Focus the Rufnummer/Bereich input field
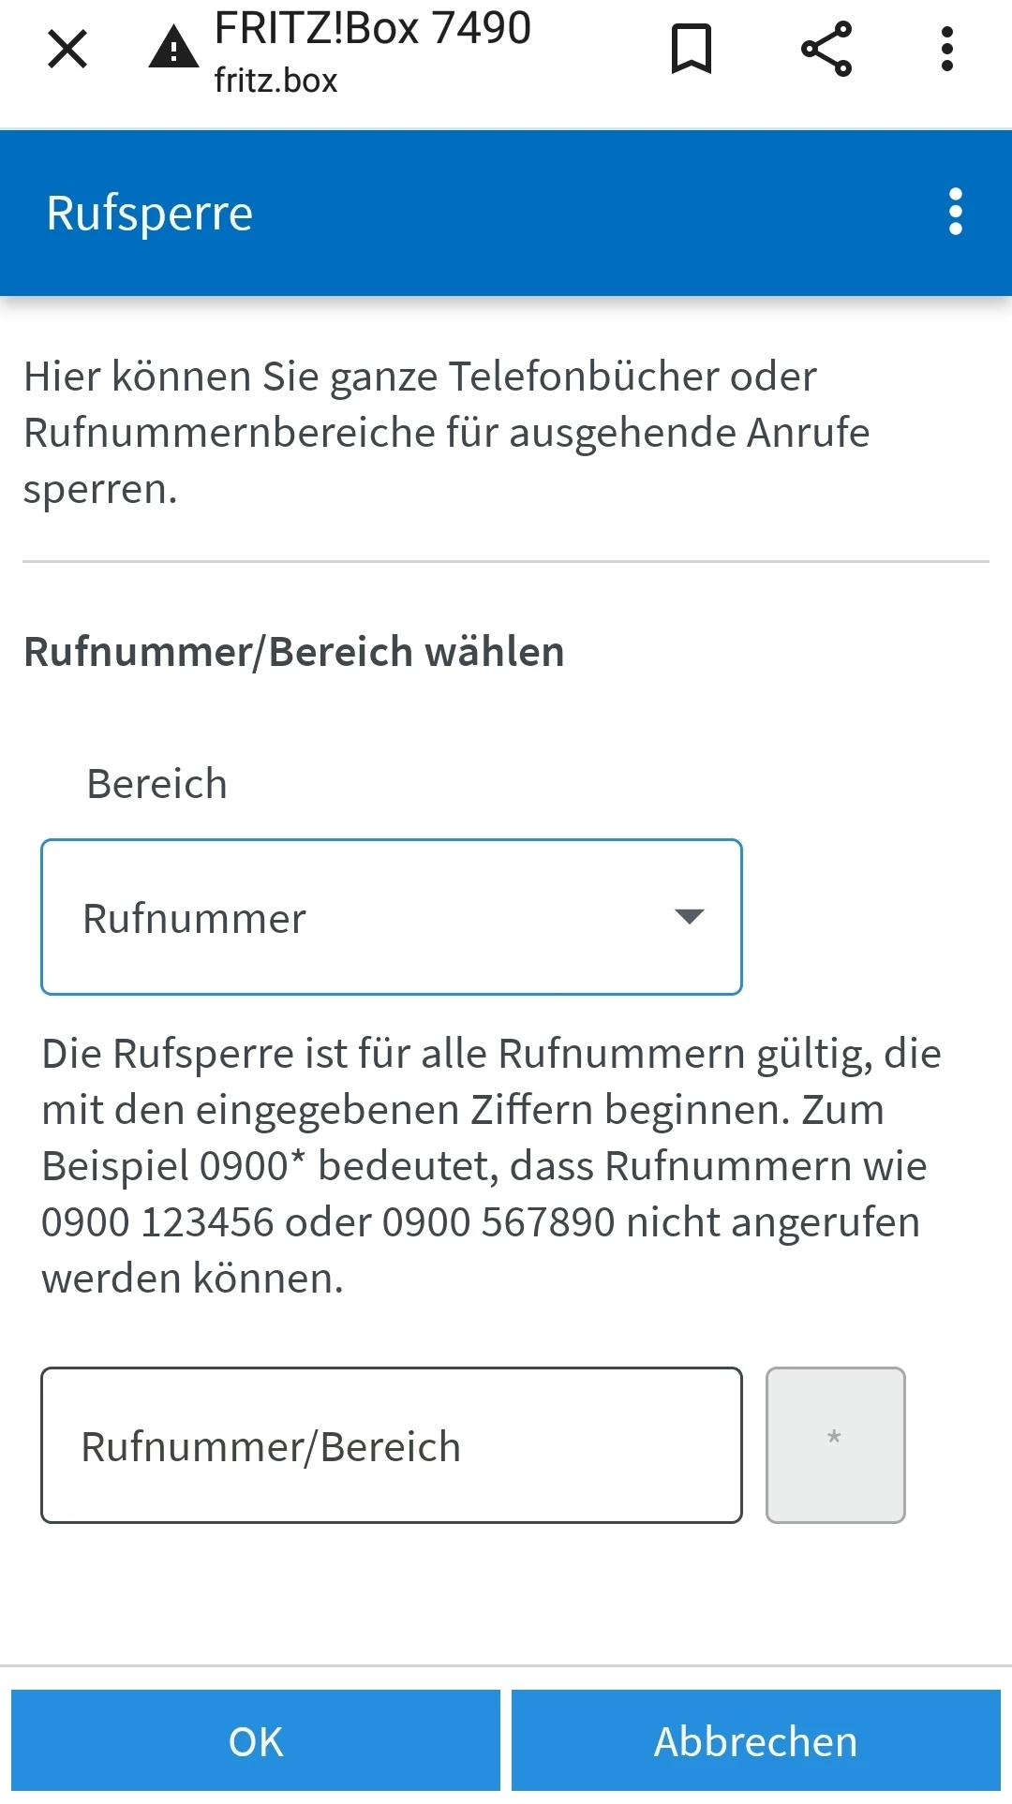This screenshot has width=1012, height=1804. pyautogui.click(x=392, y=1445)
